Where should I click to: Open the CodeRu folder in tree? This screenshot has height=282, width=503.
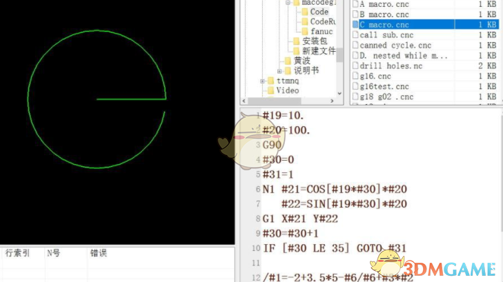click(x=322, y=21)
